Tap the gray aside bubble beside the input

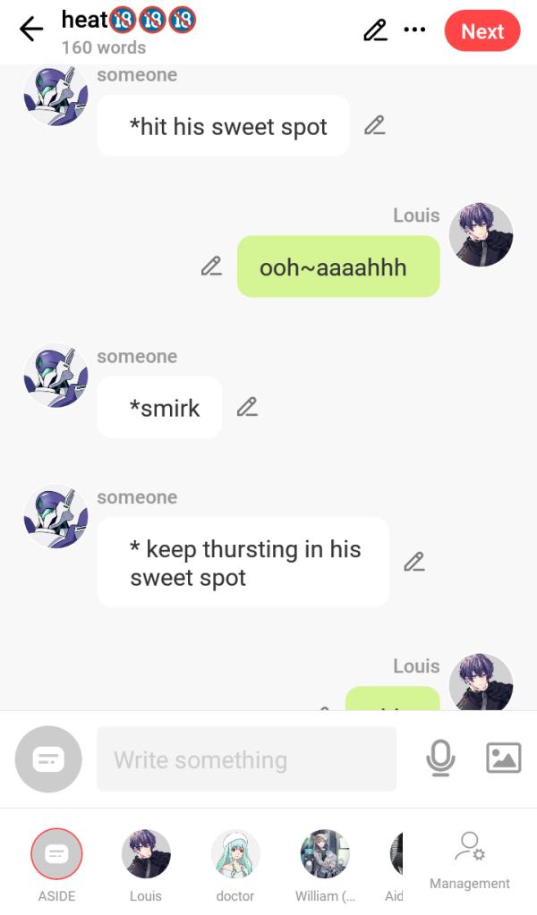[48, 759]
